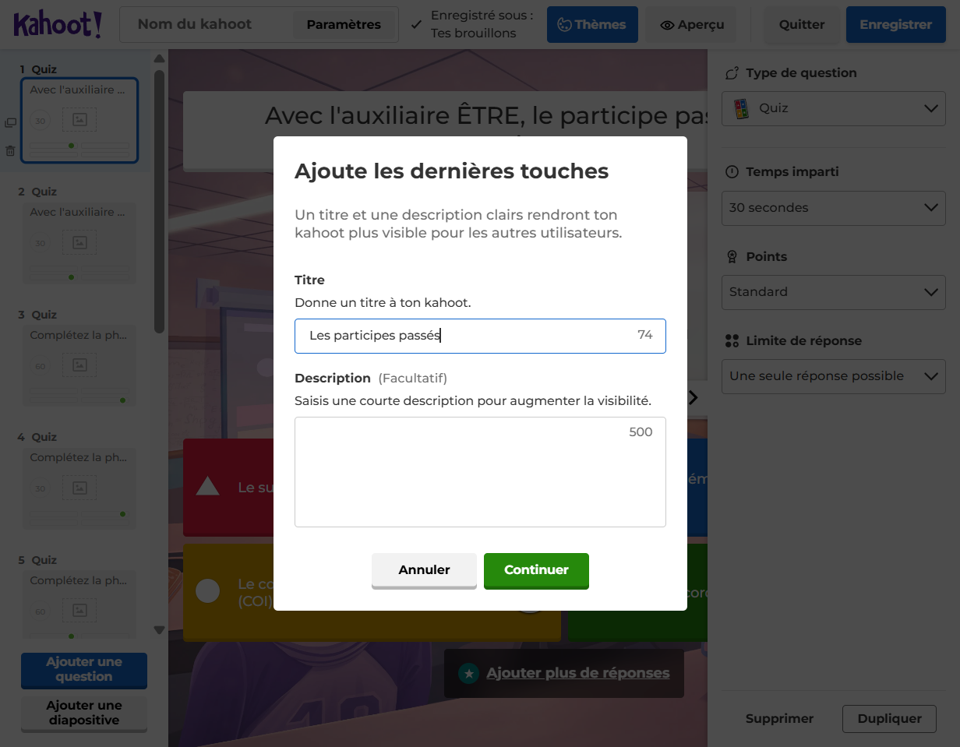Click the Titre input field
Viewport: 960px width, 747px height.
tap(480, 336)
